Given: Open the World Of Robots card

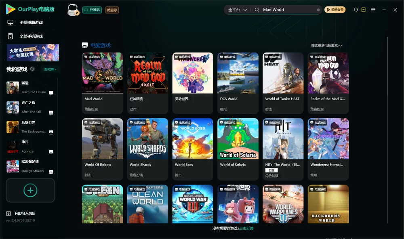Looking at the screenshot, I should click(102, 149).
